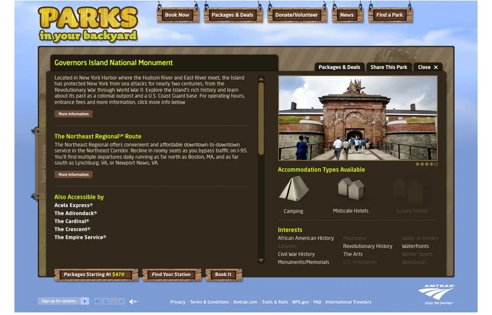Click the Camping label text
This screenshot has width=492, height=315.
click(x=294, y=212)
